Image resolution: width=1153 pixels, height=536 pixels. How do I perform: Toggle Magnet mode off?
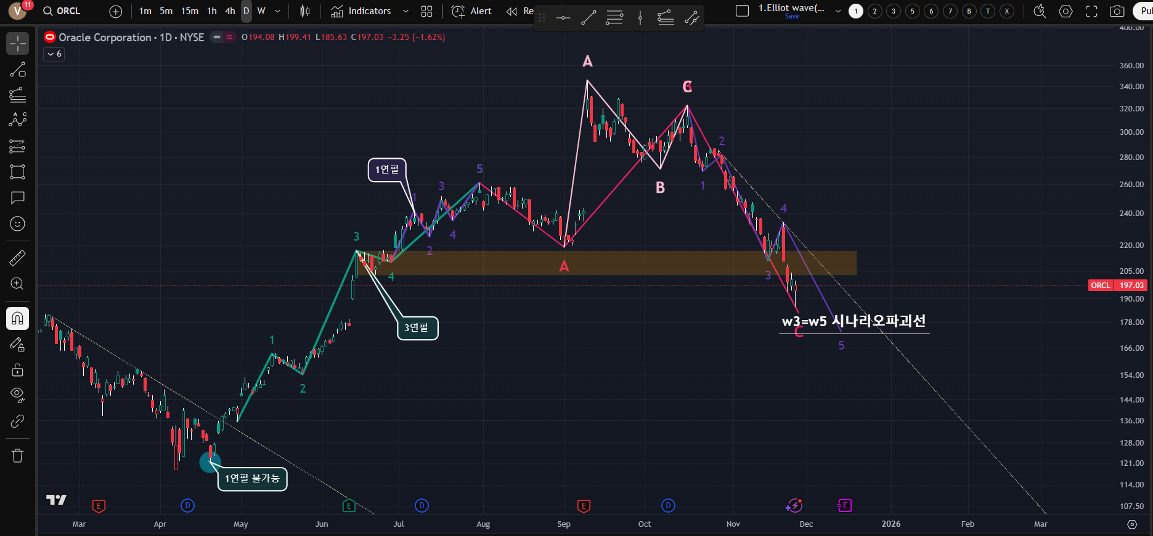click(17, 318)
